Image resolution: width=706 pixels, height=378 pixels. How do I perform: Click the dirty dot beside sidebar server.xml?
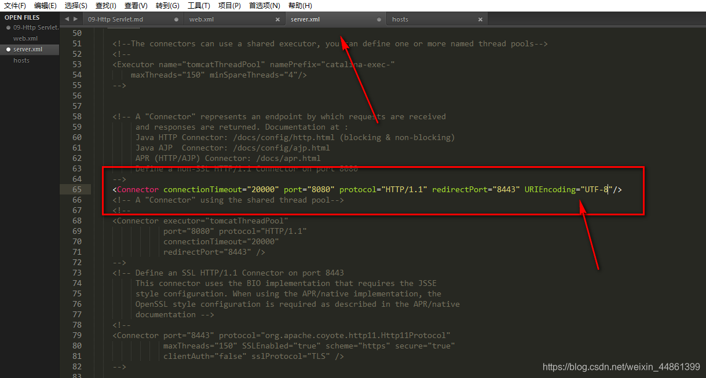click(8, 49)
